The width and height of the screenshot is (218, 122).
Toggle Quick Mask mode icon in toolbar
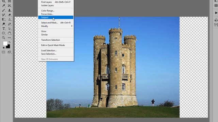pyautogui.click(x=3, y=52)
